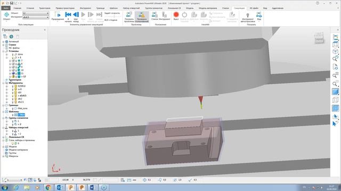
Task: Click the open folder icon in quick access toolbar
Action: point(7,3)
